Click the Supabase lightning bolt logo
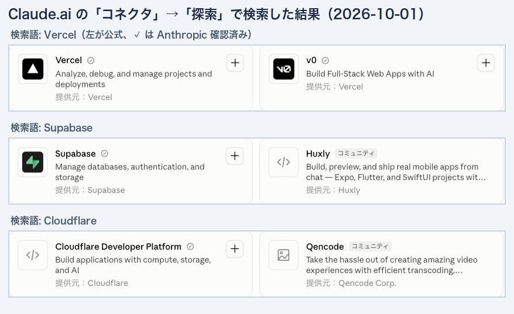514x314 pixels. coord(33,162)
